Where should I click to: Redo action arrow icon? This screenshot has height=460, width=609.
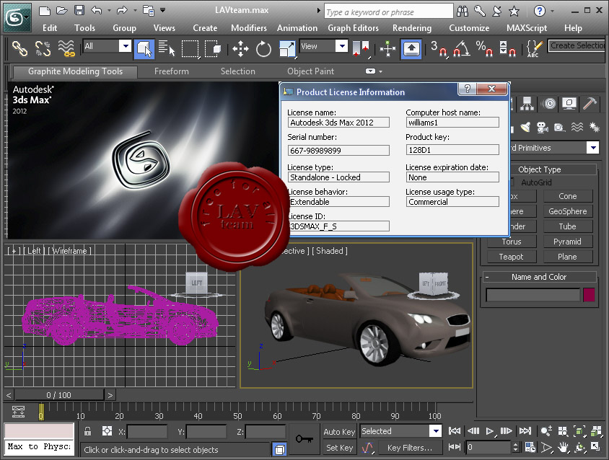click(x=122, y=11)
